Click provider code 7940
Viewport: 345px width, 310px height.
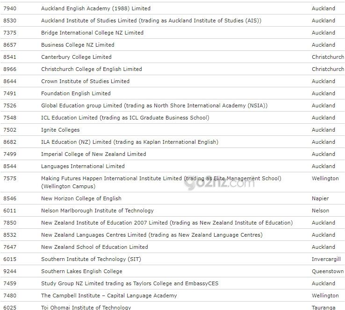pos(10,8)
